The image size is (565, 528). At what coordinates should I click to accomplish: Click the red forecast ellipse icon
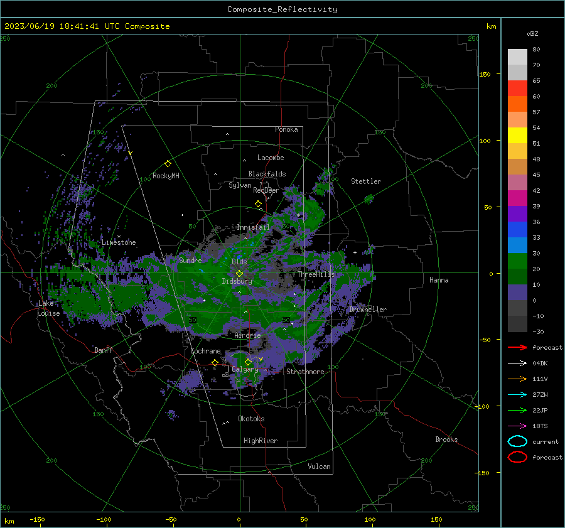[x=517, y=457]
